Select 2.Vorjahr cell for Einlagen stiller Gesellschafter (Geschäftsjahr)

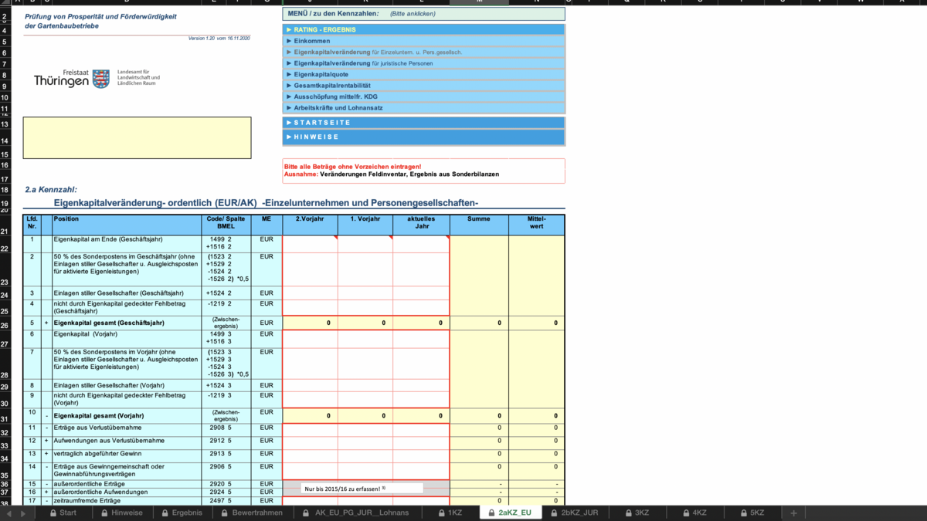pos(310,293)
